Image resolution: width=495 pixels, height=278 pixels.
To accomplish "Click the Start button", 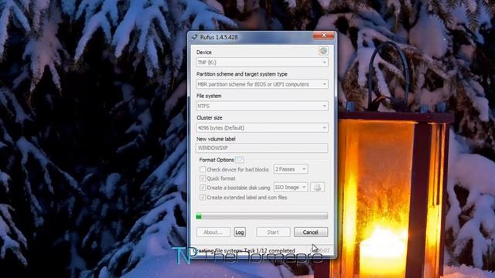I will [273, 232].
